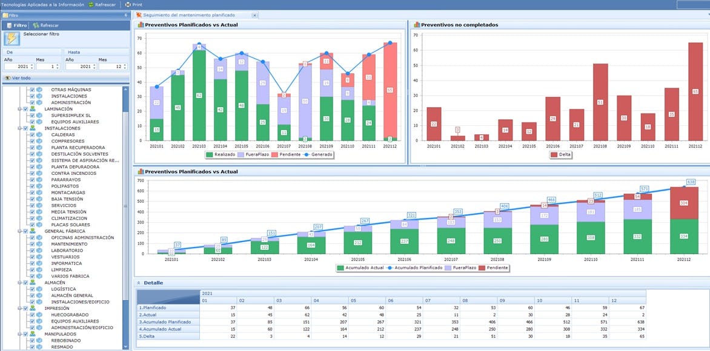Click the Año input field under De
710x351 pixels.
(x=18, y=67)
